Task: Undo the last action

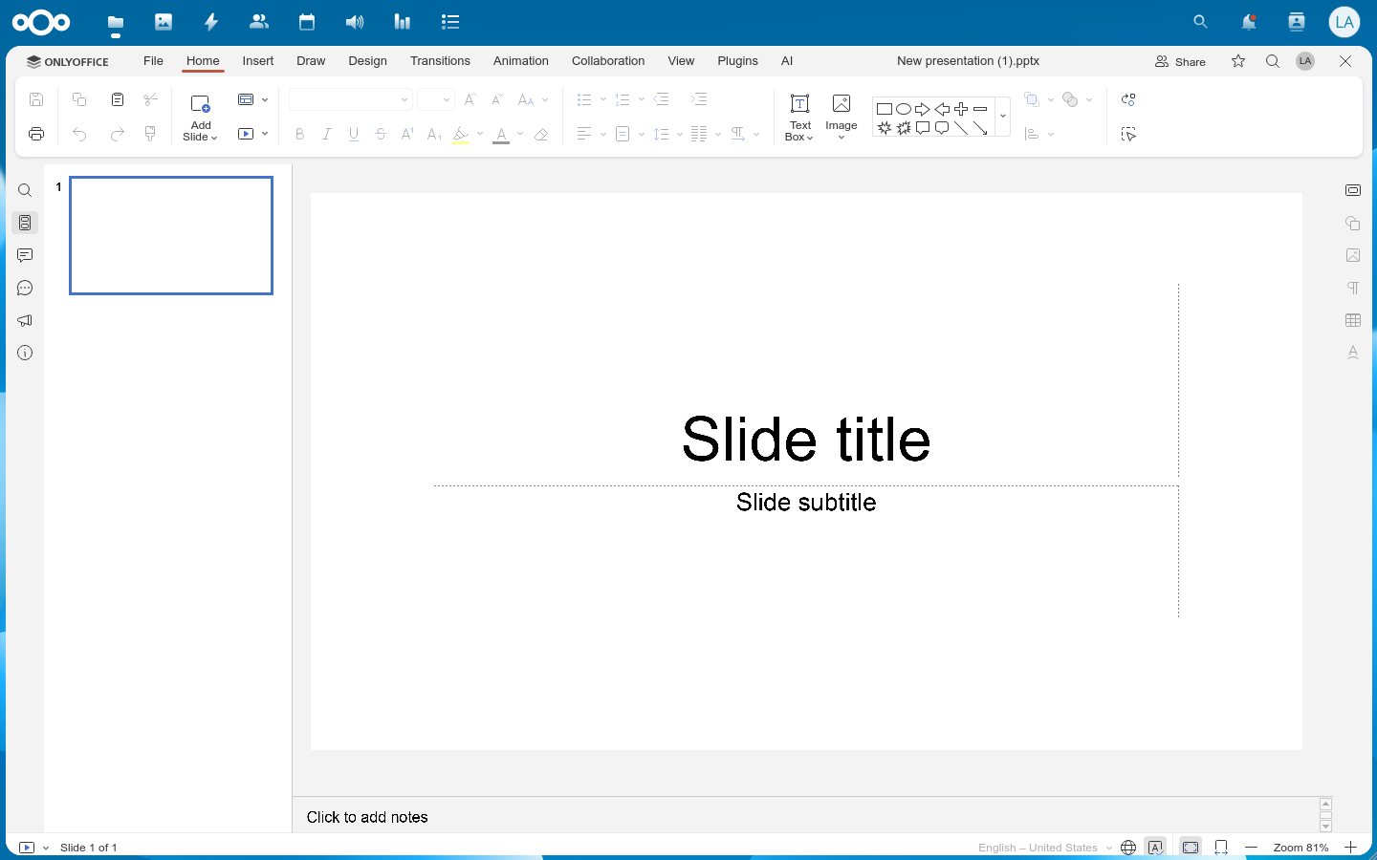Action: click(79, 134)
